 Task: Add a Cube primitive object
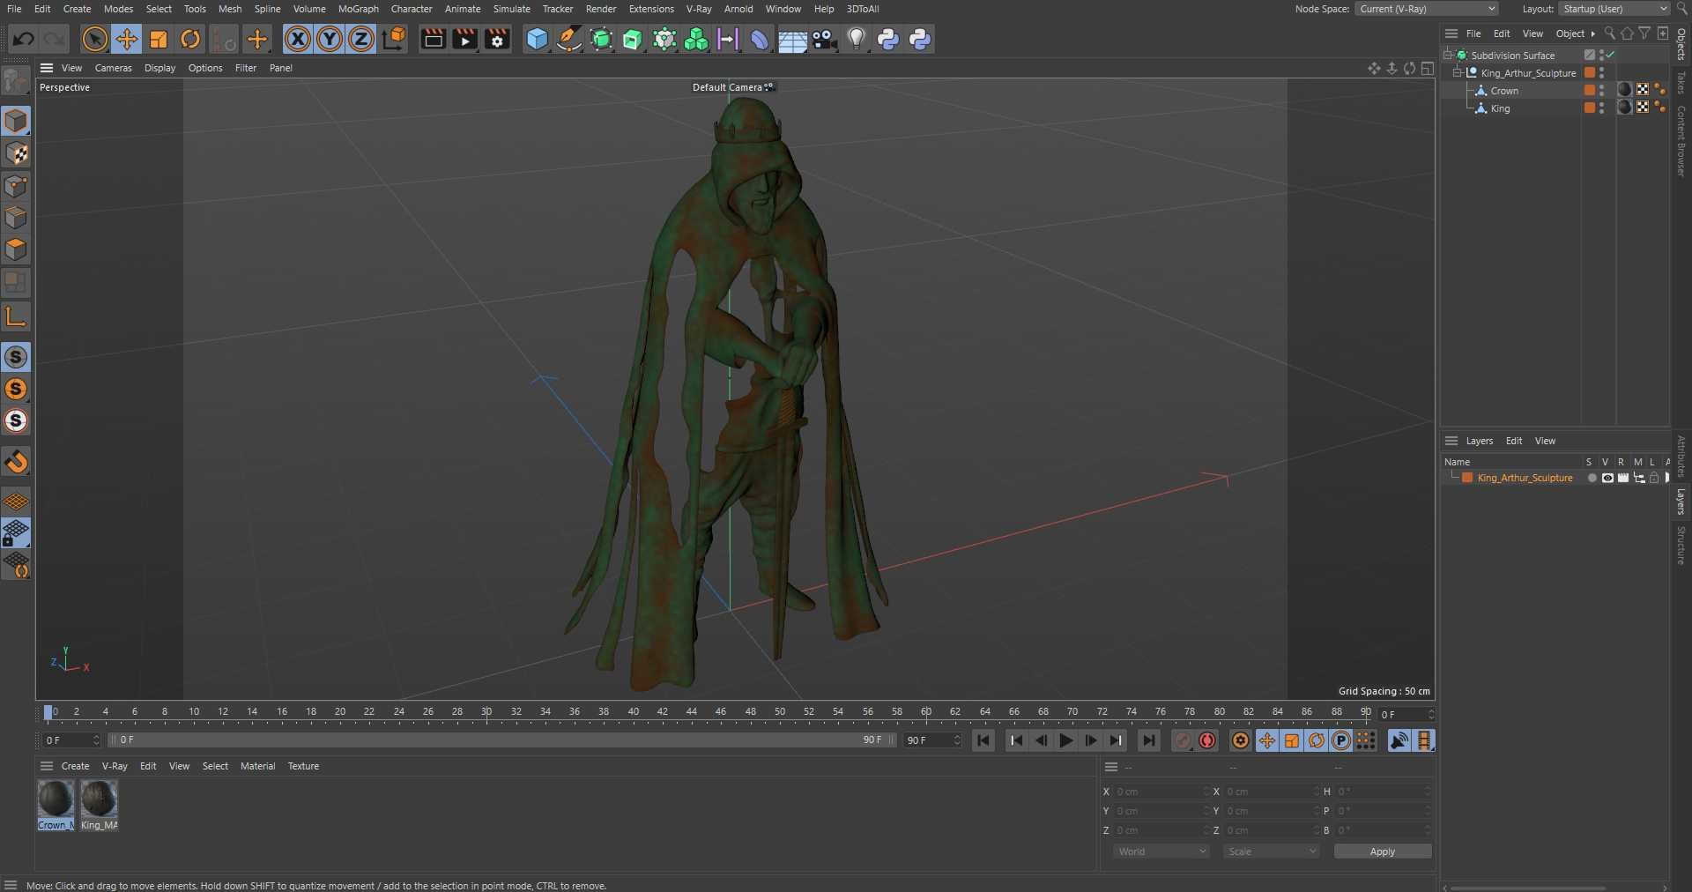click(537, 39)
